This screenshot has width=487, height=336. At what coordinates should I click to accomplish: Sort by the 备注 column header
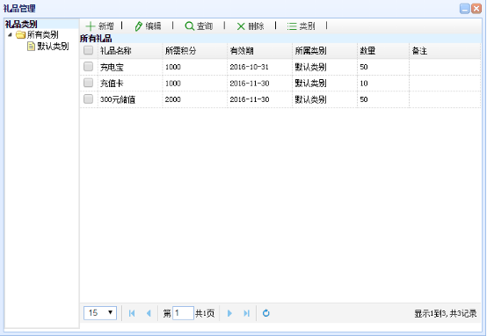445,51
